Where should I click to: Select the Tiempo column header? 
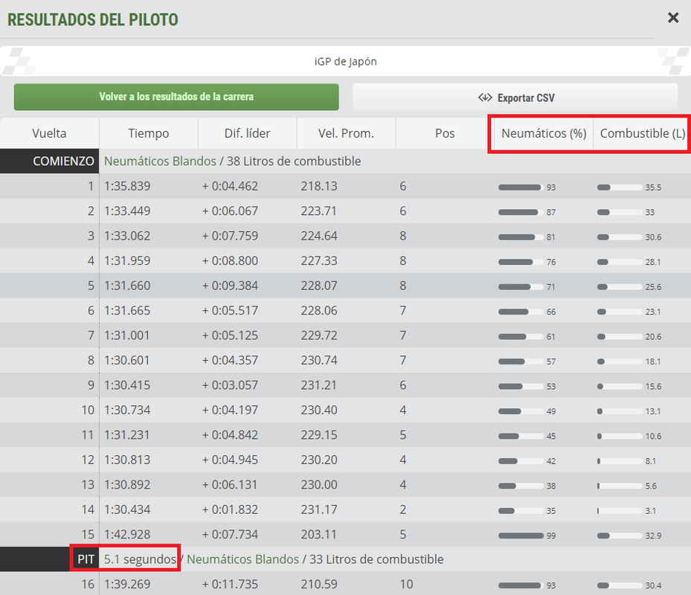[x=149, y=133]
